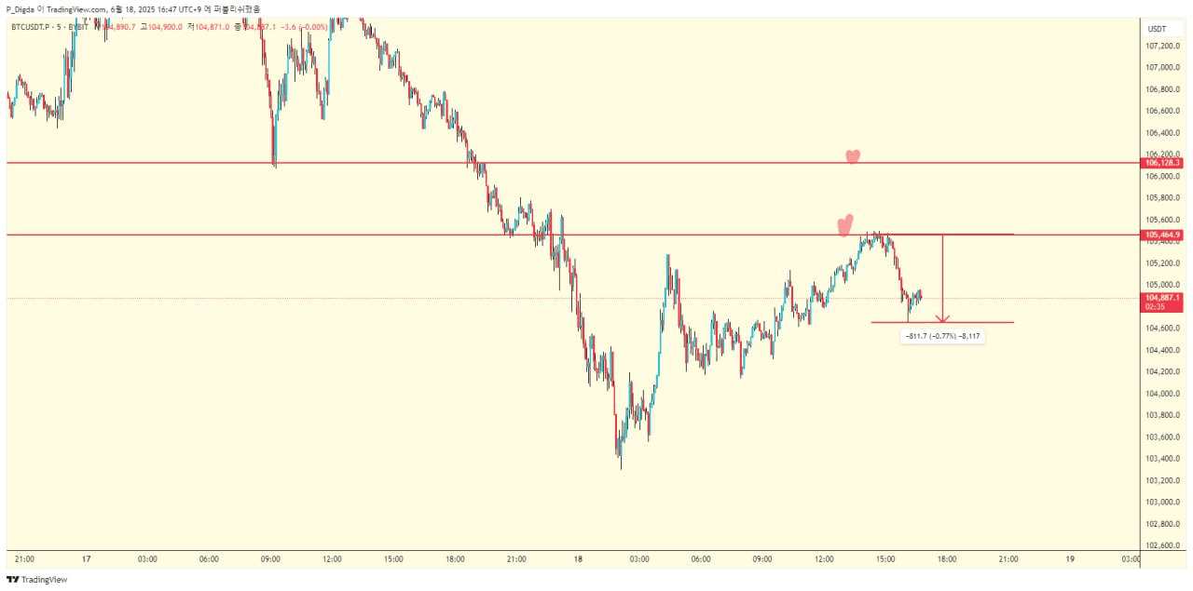The width and height of the screenshot is (1193, 591).
Task: Click the TradingView.com text in header
Action: pos(77,9)
